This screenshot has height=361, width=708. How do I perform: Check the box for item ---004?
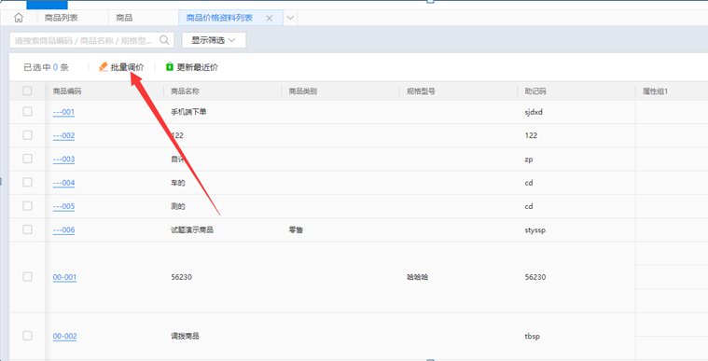[x=28, y=182]
